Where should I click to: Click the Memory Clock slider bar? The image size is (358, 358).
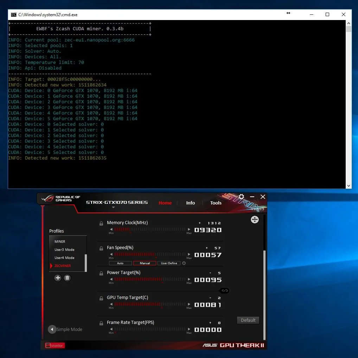(x=150, y=229)
